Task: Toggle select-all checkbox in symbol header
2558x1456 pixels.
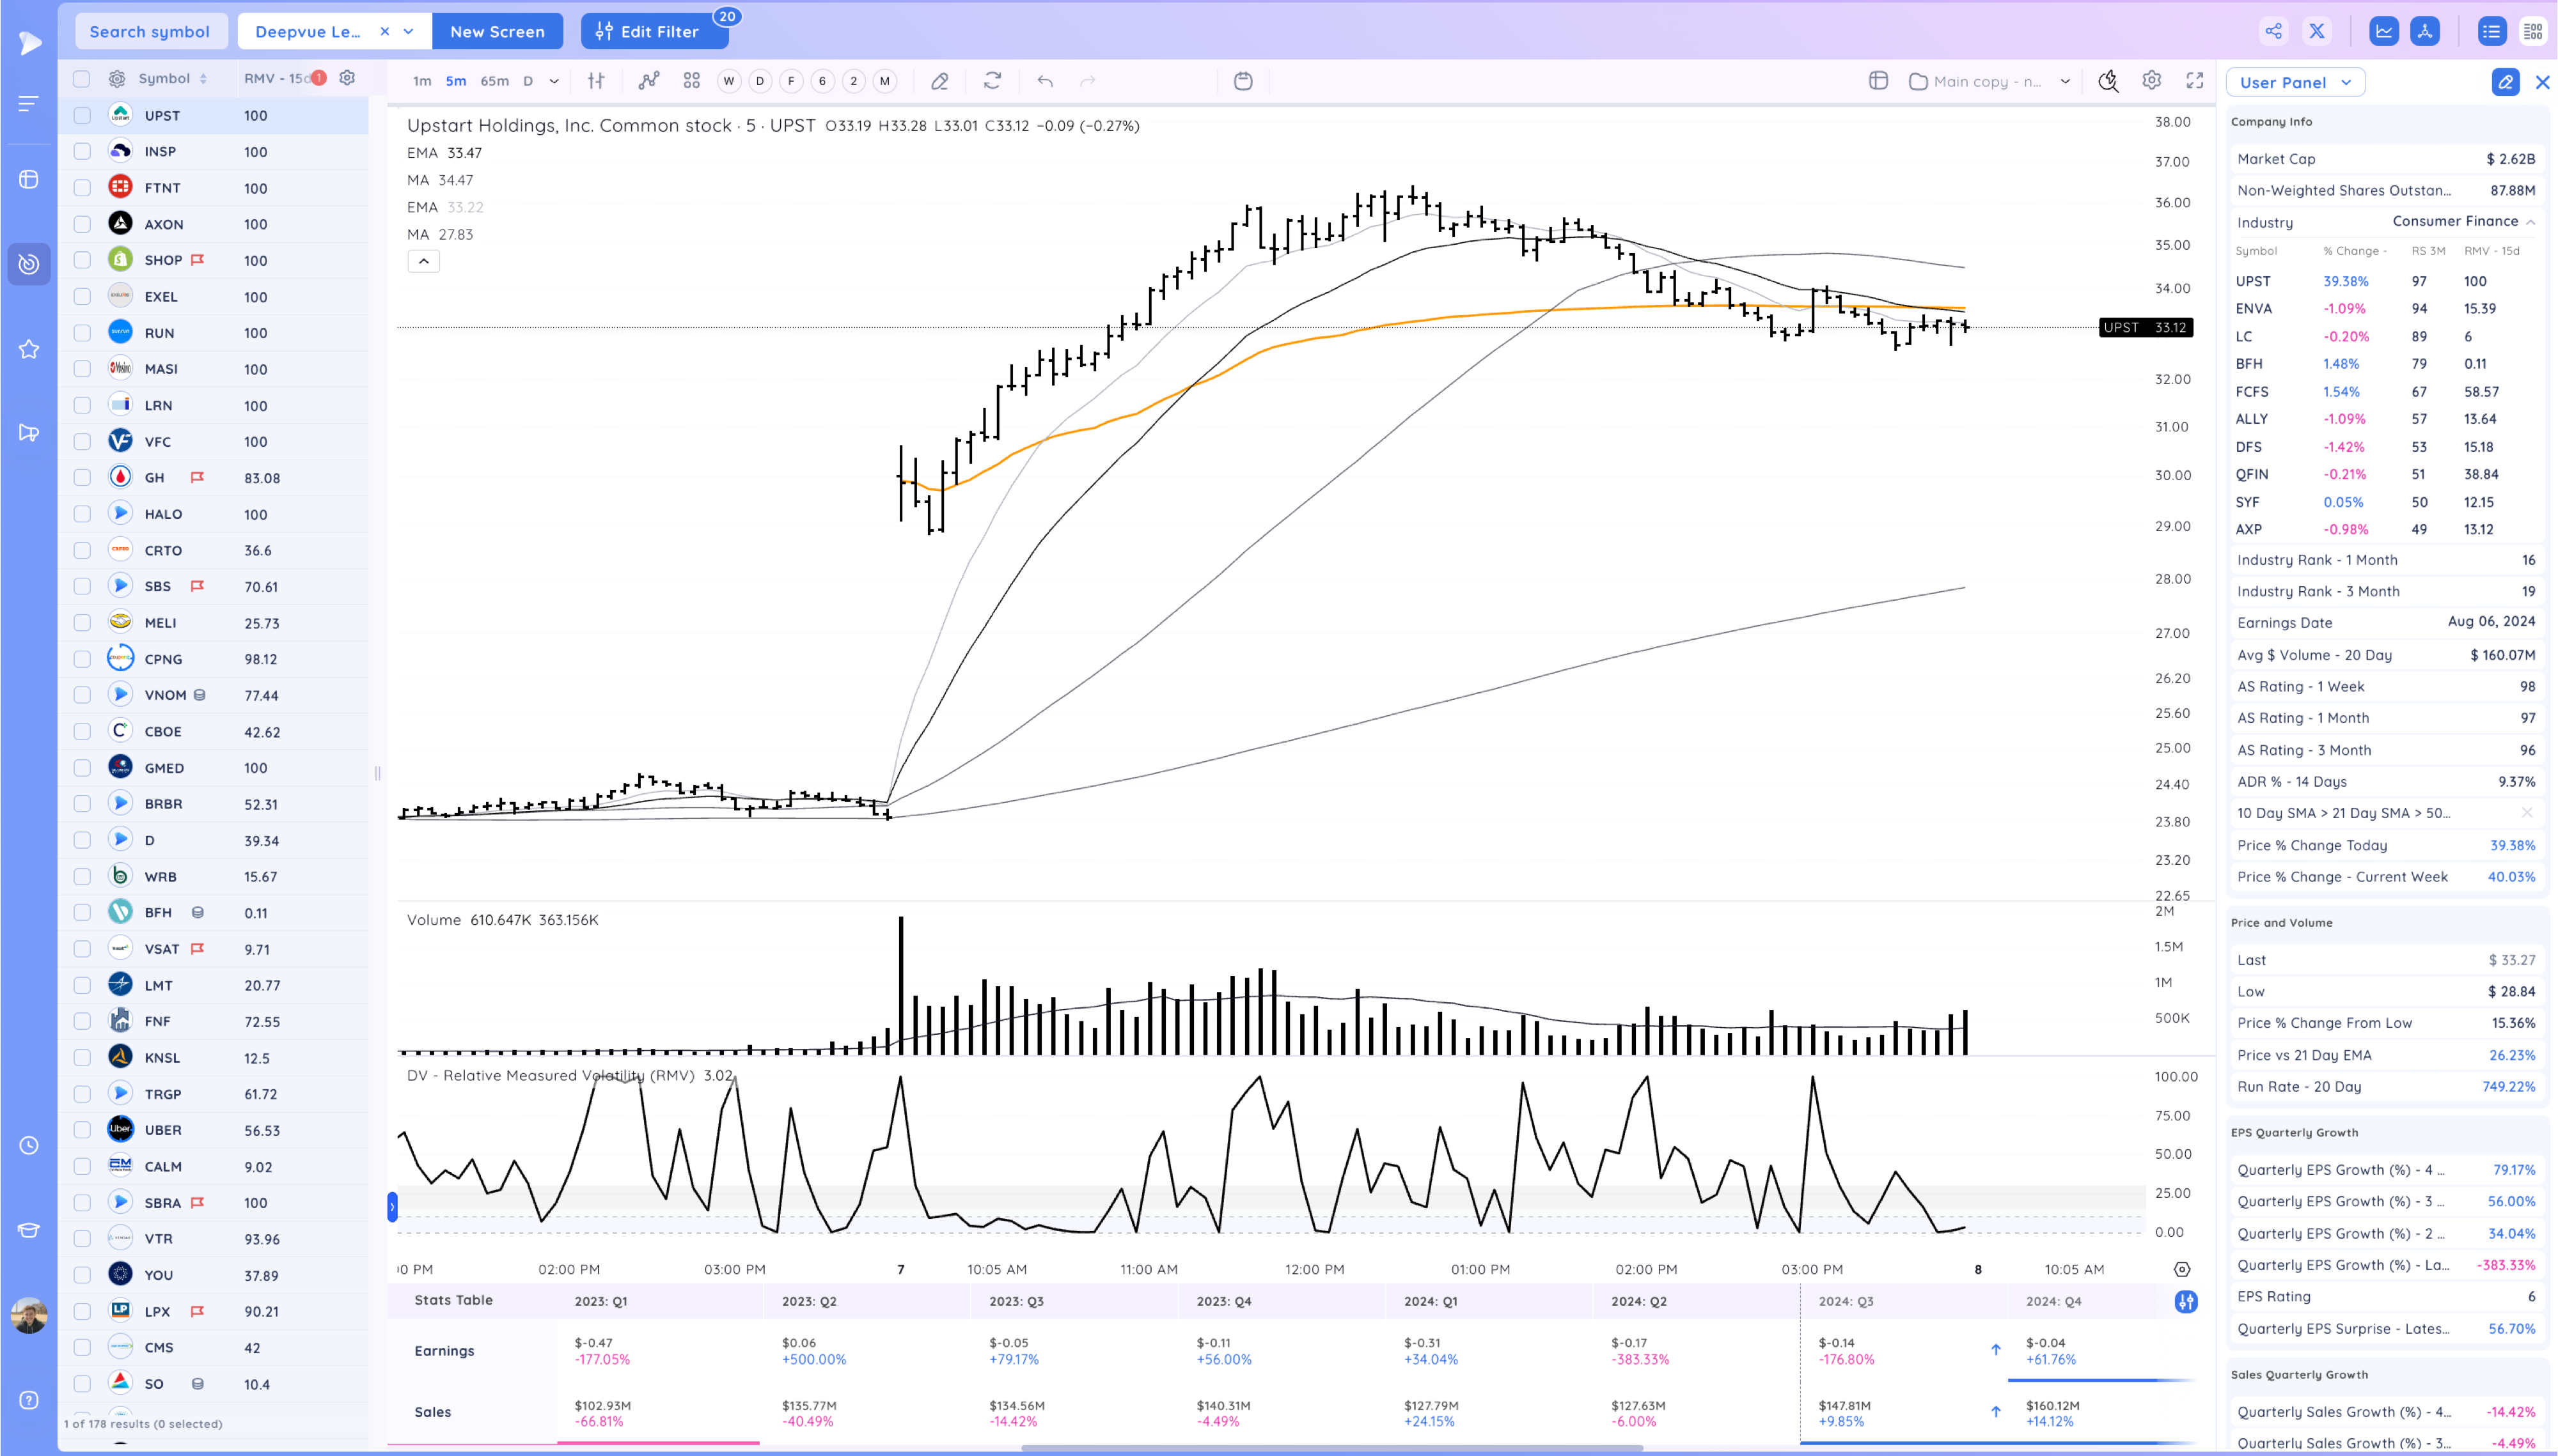Action: point(82,78)
